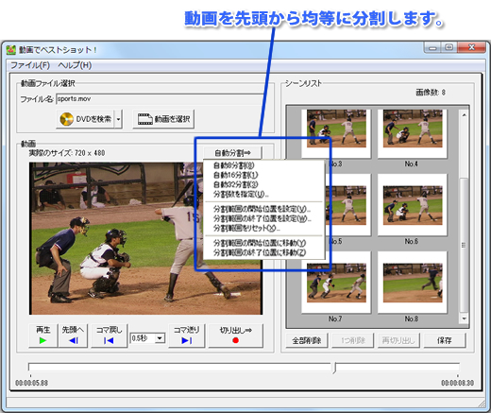The image size is (491, 413).
Task: Open the 0.5秒 step interval dropdown
Action: pos(160,338)
